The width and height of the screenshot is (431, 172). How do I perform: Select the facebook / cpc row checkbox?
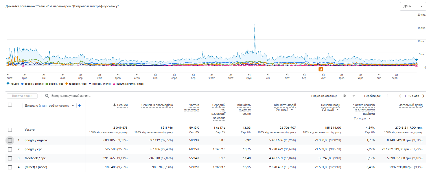coord(10,158)
